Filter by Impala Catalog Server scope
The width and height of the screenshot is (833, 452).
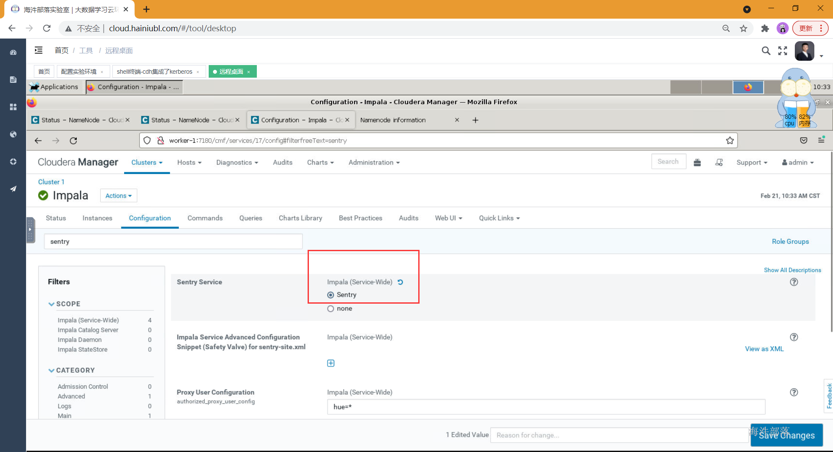(88, 330)
